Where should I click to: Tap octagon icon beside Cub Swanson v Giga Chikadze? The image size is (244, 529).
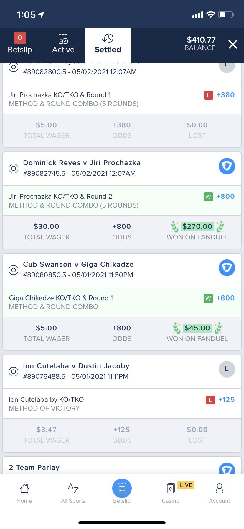click(x=14, y=270)
